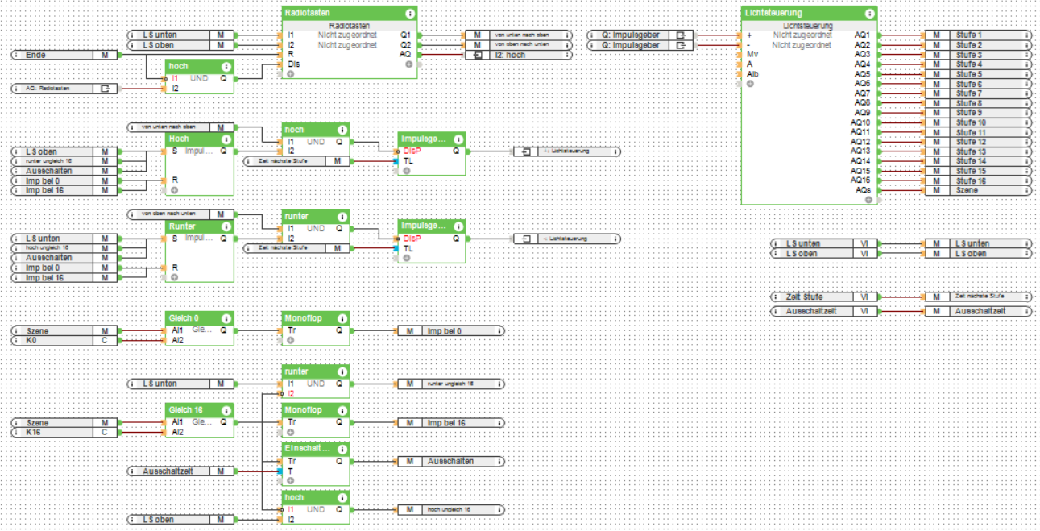Click the AQ1 output of Lichtsteuerung
This screenshot has width=1040, height=531.
pyautogui.click(x=862, y=35)
